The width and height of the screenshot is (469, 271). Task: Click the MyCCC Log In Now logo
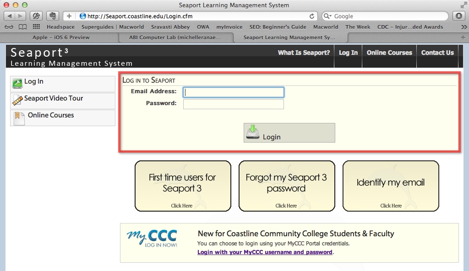152,238
